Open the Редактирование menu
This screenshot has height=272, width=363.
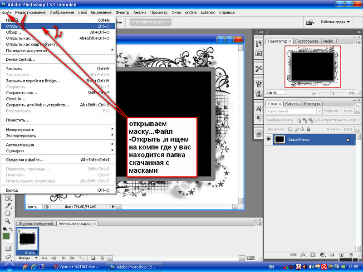[x=30, y=13]
